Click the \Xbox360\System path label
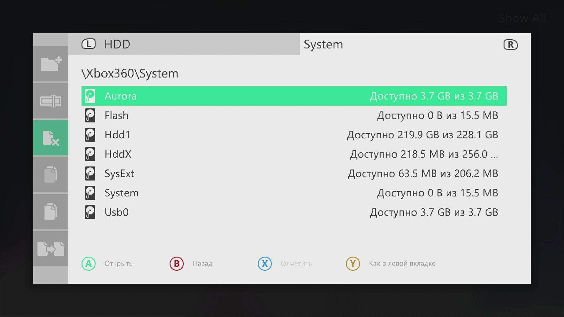The height and width of the screenshot is (317, 564). point(130,73)
